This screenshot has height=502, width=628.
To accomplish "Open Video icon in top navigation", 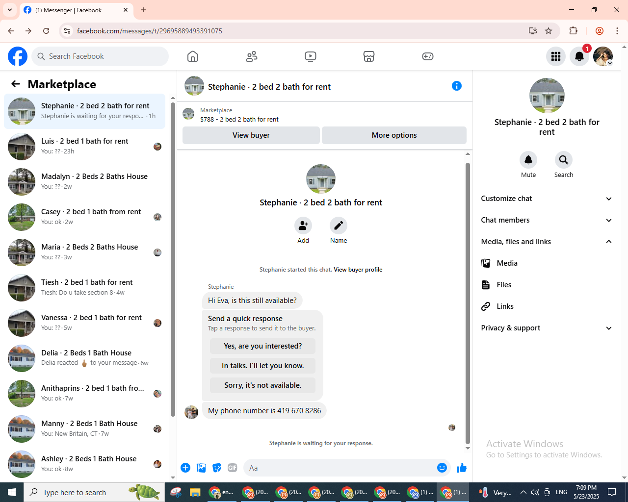I will click(311, 56).
